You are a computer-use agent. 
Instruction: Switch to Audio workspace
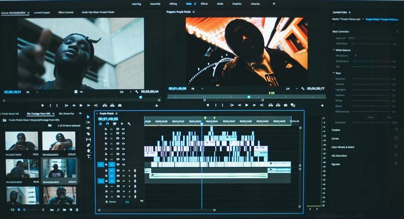coord(220,4)
